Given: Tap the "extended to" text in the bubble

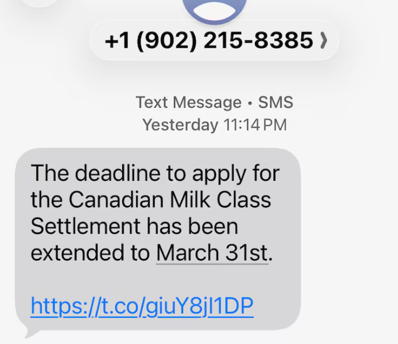Looking at the screenshot, I should click(91, 253).
